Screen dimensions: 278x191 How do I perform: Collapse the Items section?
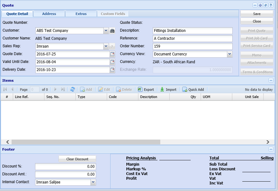click(271, 80)
